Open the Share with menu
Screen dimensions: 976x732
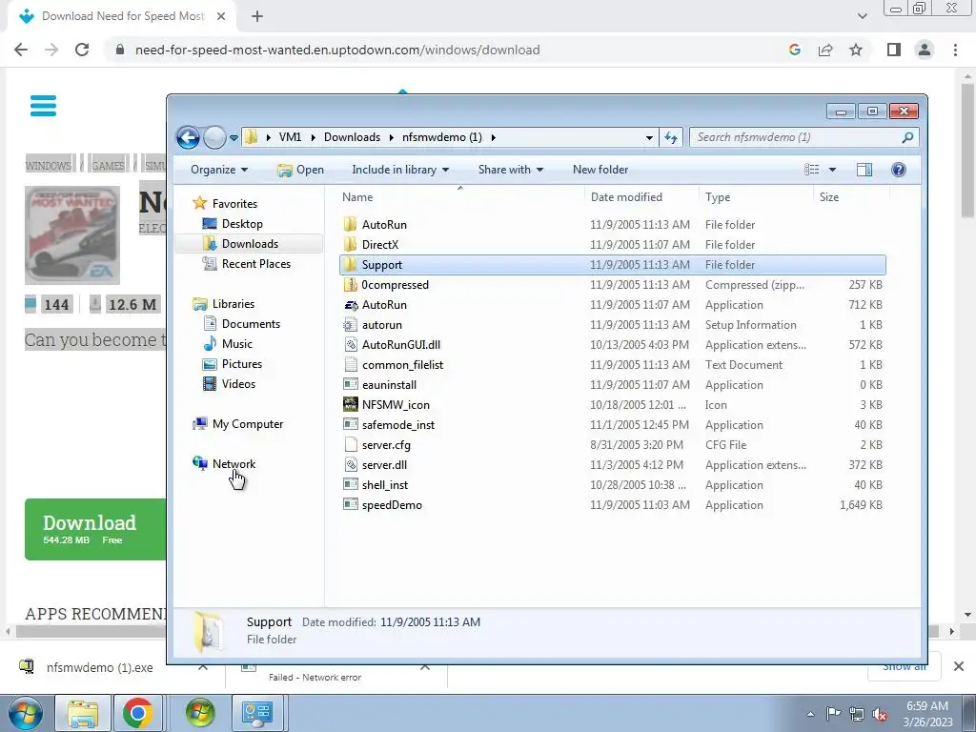[511, 170]
